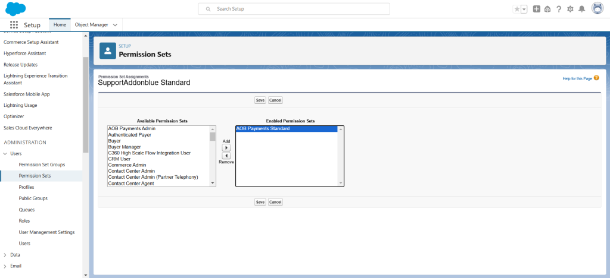Open the Help for this Page link
The width and height of the screenshot is (610, 278).
tap(577, 78)
